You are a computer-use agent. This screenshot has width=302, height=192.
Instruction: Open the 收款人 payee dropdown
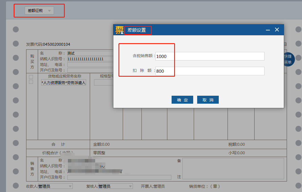click(70, 186)
